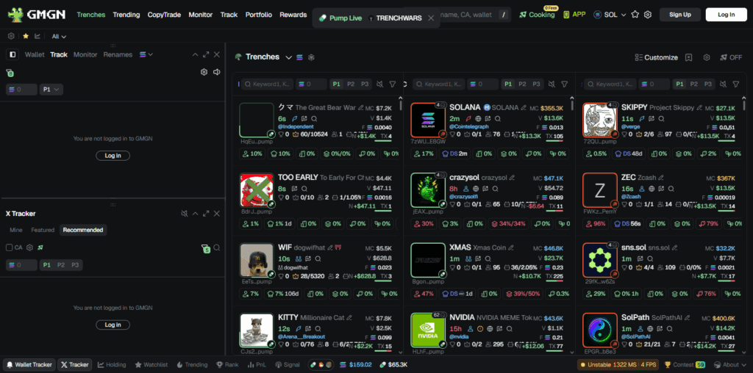Viewport: 753px width, 373px height.
Task: Click the top-right Log In button
Action: (x=726, y=15)
